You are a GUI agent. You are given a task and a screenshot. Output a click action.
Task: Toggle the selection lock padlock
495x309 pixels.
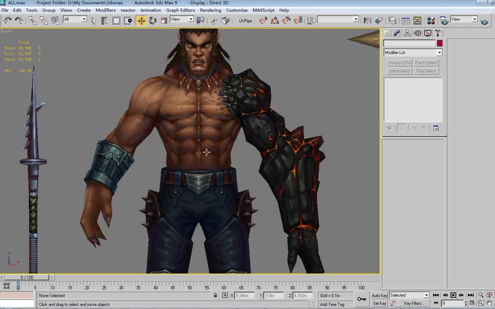215,295
